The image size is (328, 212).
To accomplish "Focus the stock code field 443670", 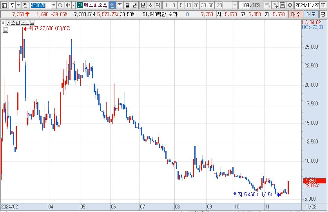I will pos(40,5).
